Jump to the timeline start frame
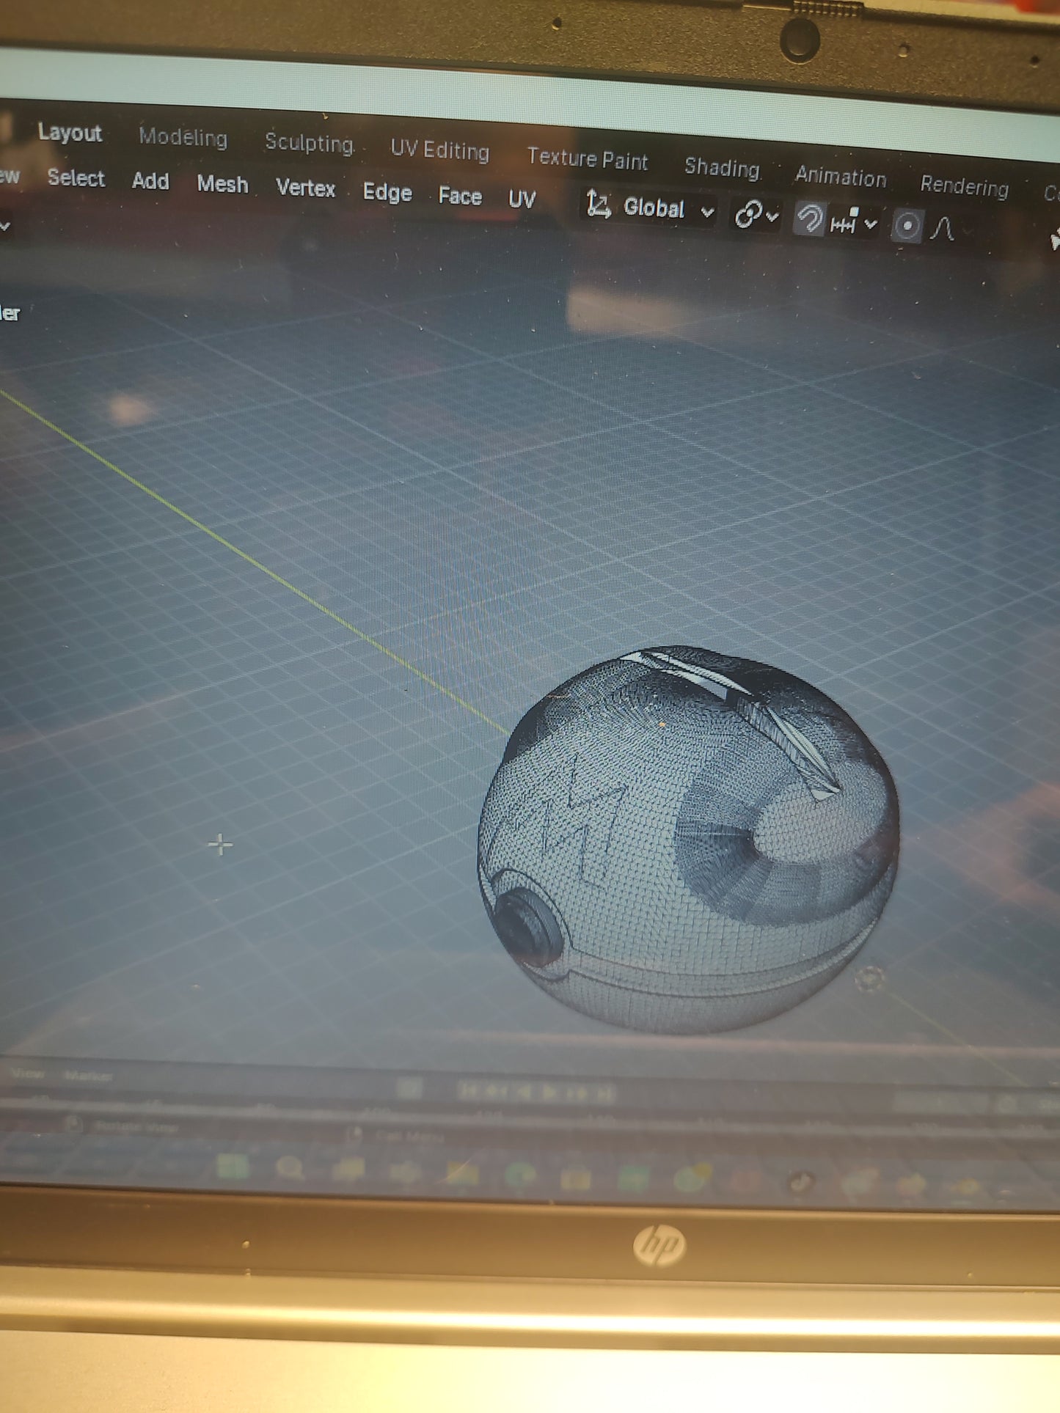1060x1413 pixels. [x=469, y=1091]
